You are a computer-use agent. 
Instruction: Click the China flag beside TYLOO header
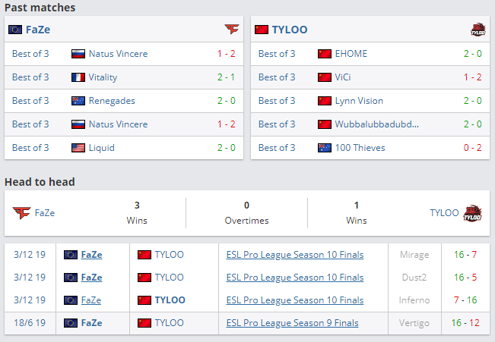tap(261, 30)
